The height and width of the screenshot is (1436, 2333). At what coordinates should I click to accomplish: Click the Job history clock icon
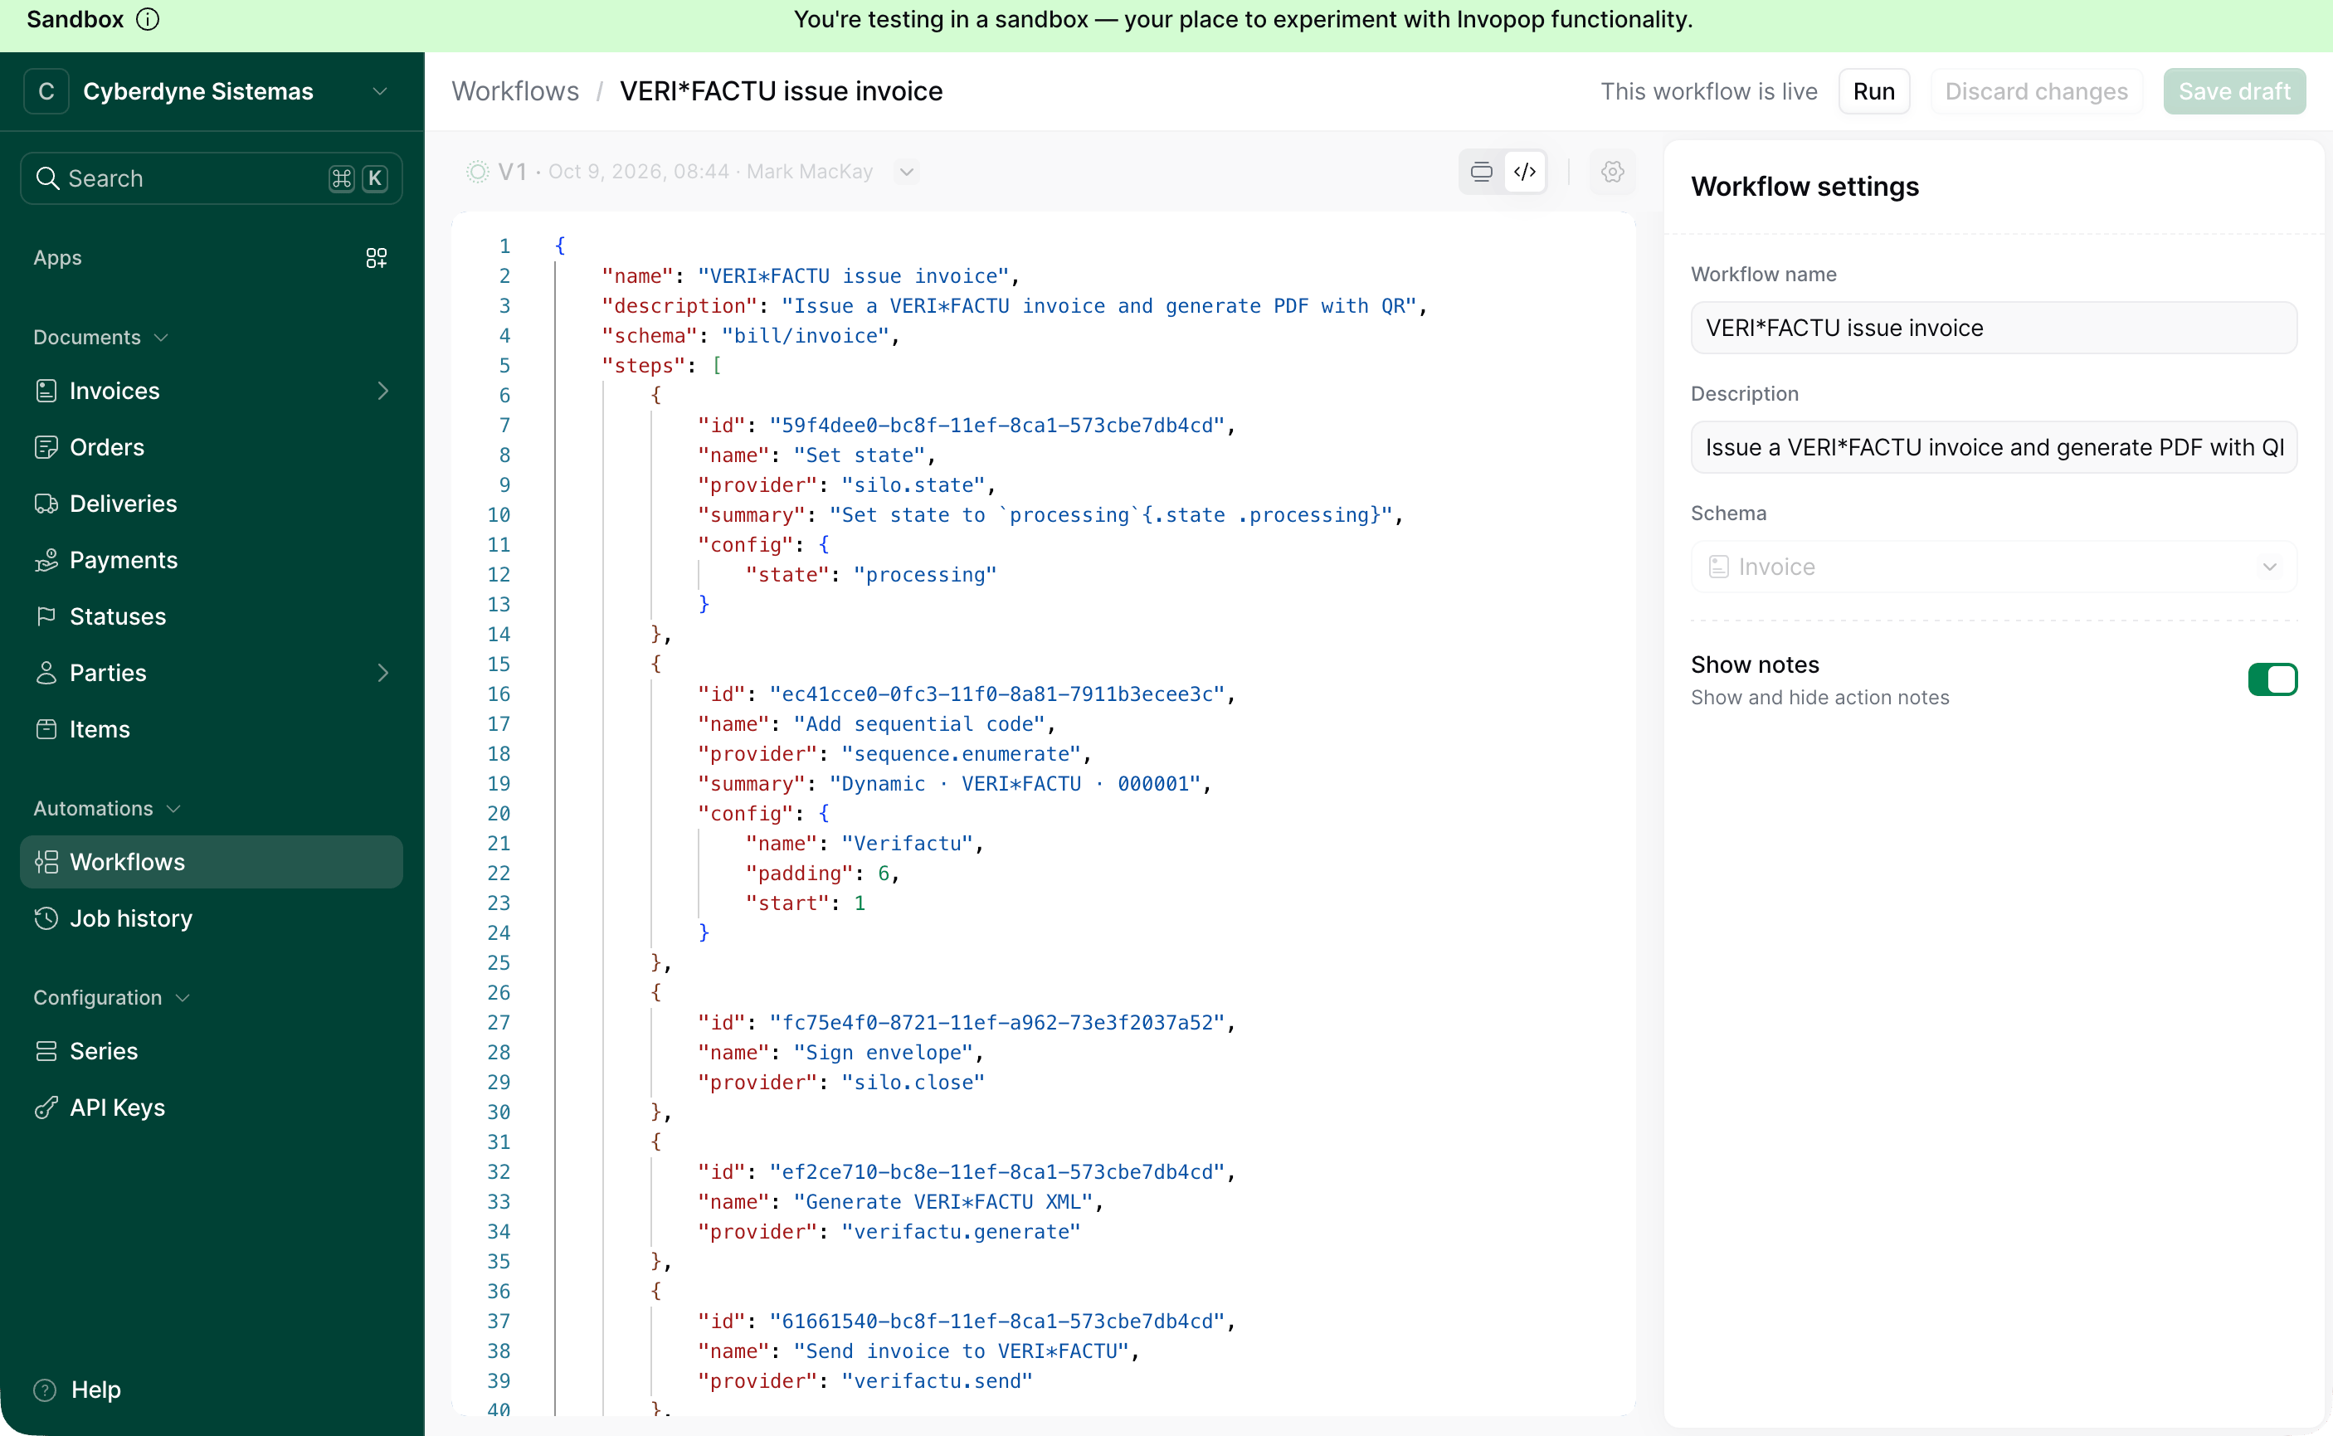coord(46,918)
